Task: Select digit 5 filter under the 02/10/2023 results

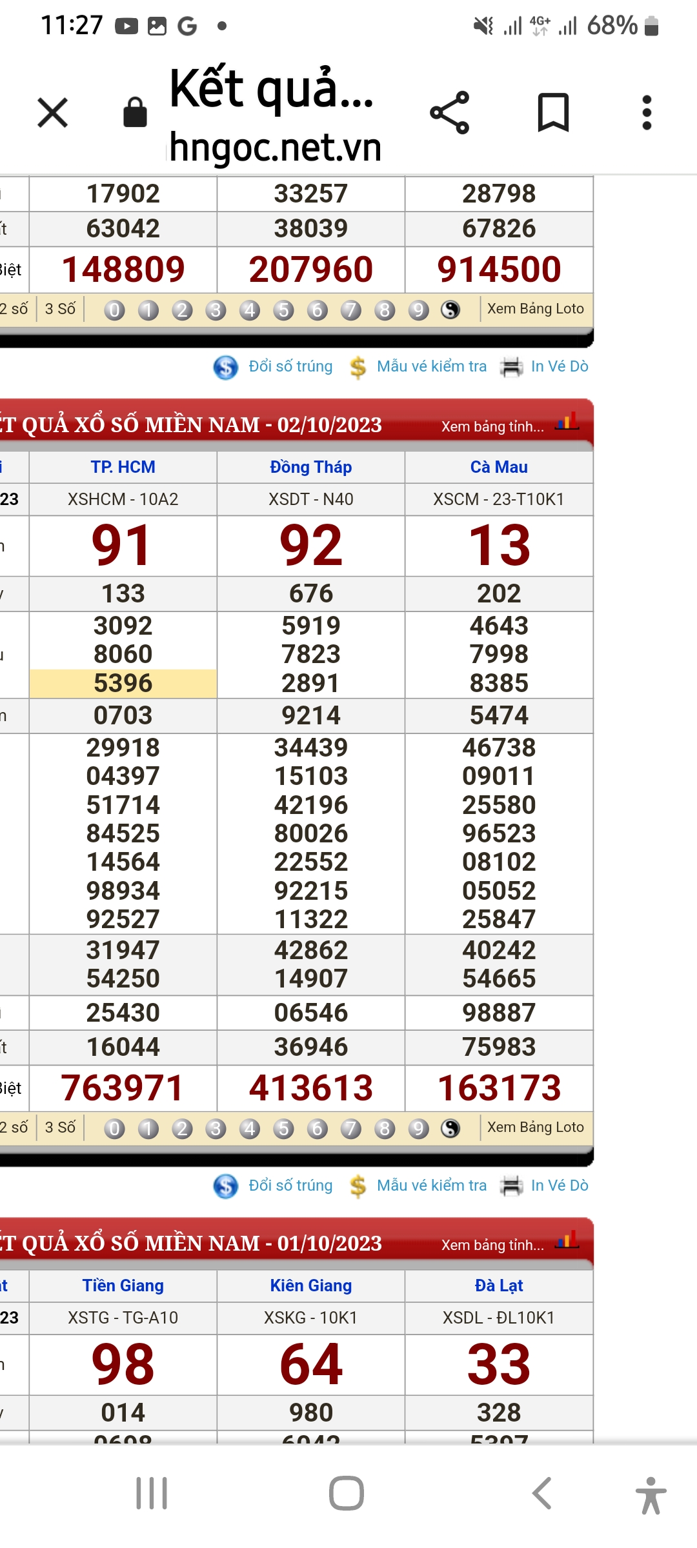Action: tap(283, 1128)
